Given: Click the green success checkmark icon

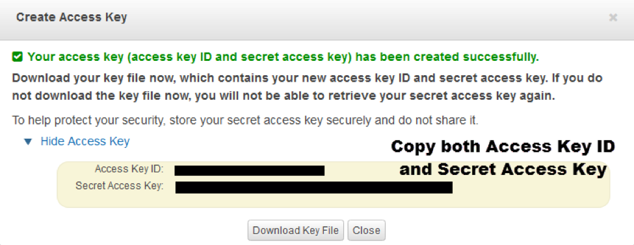Looking at the screenshot, I should coord(17,57).
